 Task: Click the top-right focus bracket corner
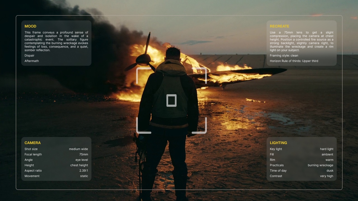[199, 75]
